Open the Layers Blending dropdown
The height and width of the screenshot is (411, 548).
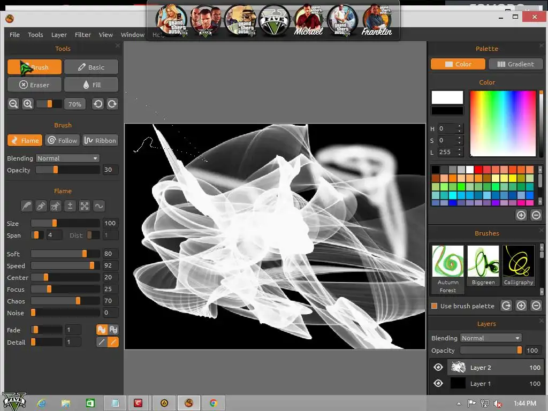coord(491,338)
